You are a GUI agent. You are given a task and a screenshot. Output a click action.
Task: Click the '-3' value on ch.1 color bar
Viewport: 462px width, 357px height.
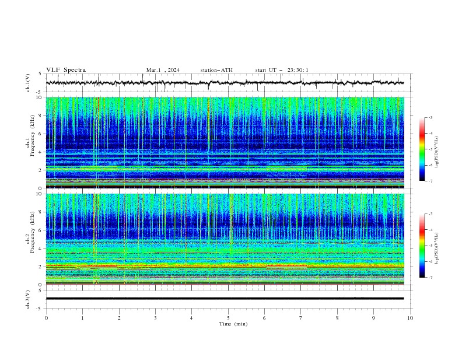(x=430, y=117)
